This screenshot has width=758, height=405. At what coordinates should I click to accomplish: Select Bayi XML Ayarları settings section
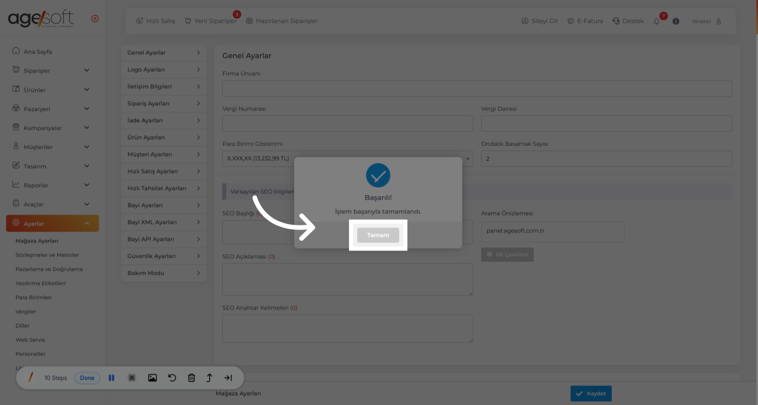[x=163, y=222]
